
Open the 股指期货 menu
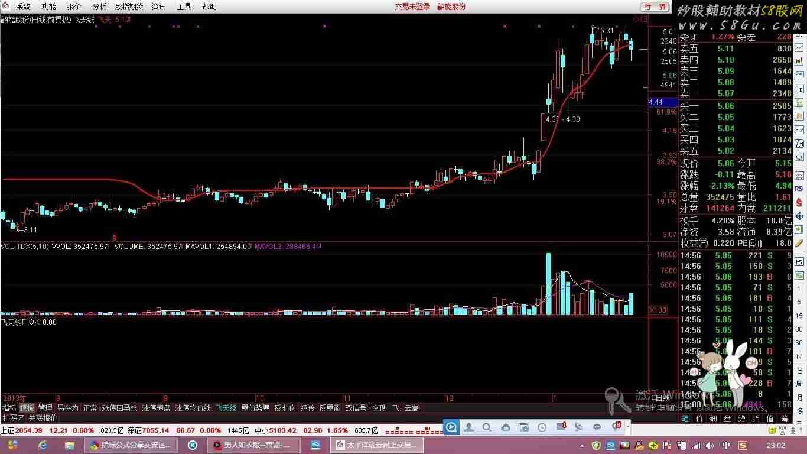tap(129, 7)
